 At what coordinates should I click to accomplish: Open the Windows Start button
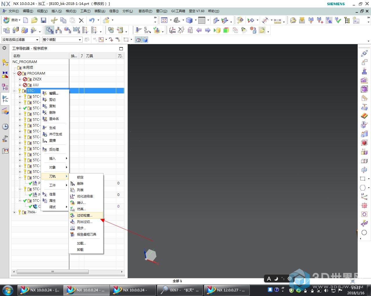(x=8, y=290)
